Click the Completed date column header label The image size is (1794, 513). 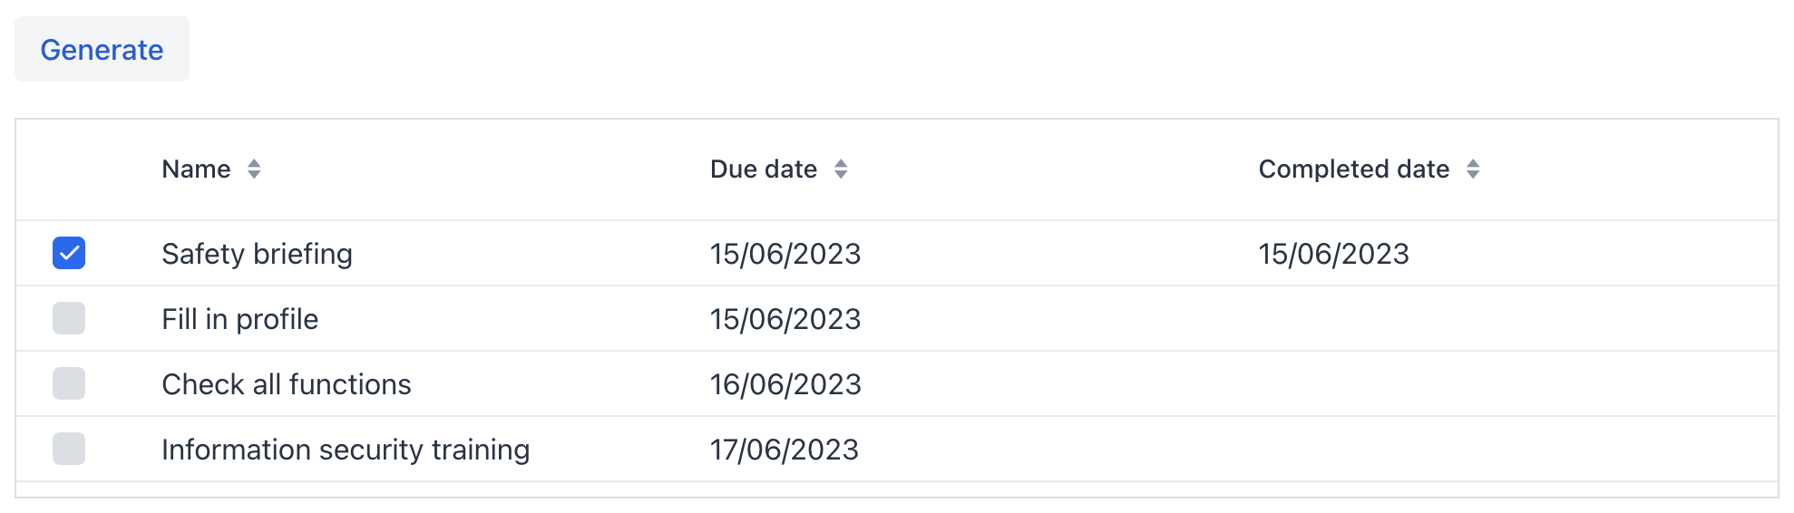(1353, 169)
